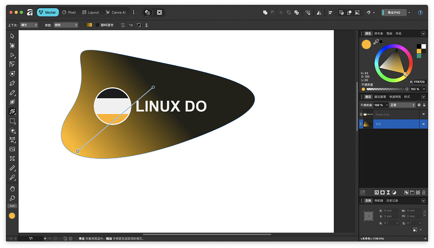Toggle the snapping magnet button
This screenshot has height=248, width=434.
pyautogui.click(x=369, y=13)
